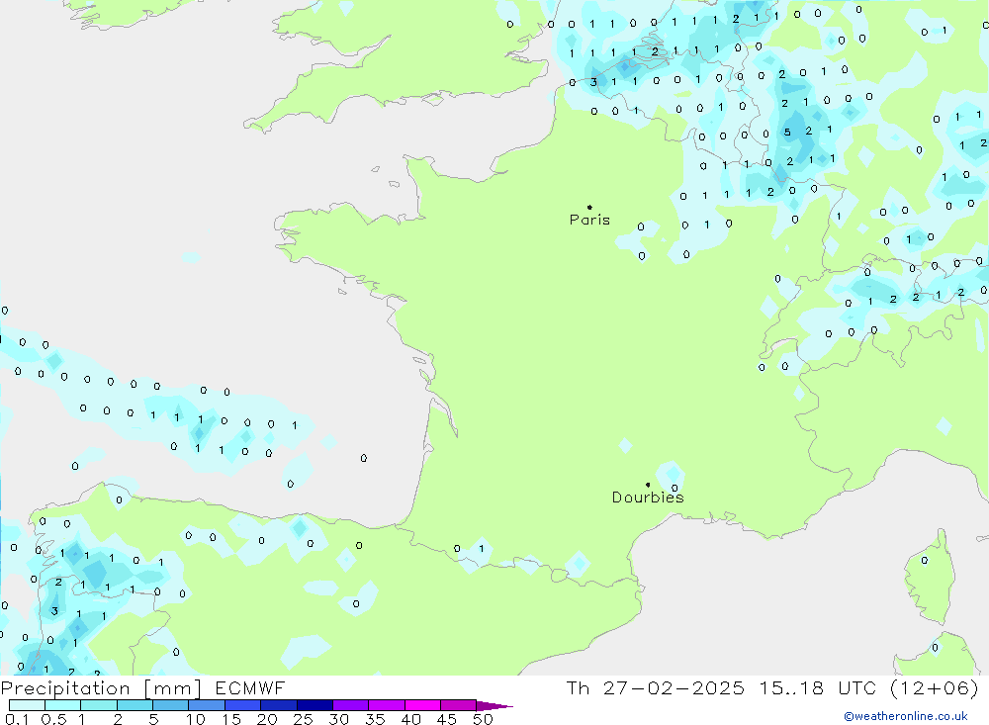Click the 35 legend scale label
The width and height of the screenshot is (989, 725).
[375, 719]
